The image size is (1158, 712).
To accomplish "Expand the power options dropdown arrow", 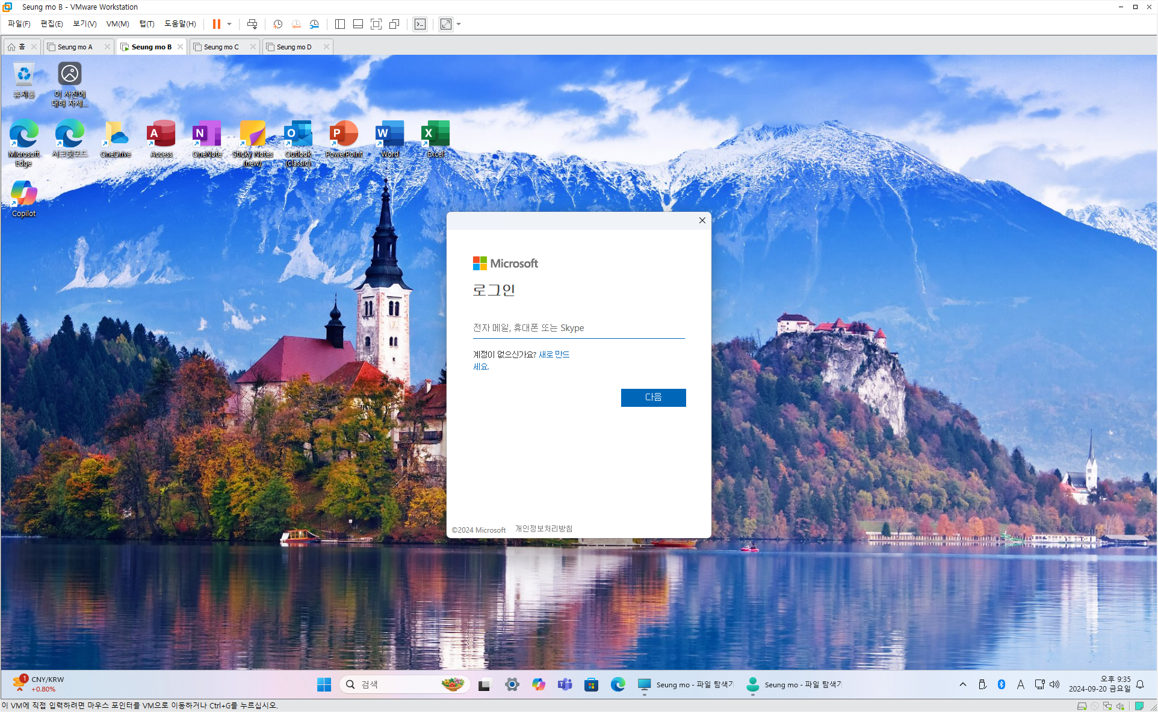I will [229, 24].
